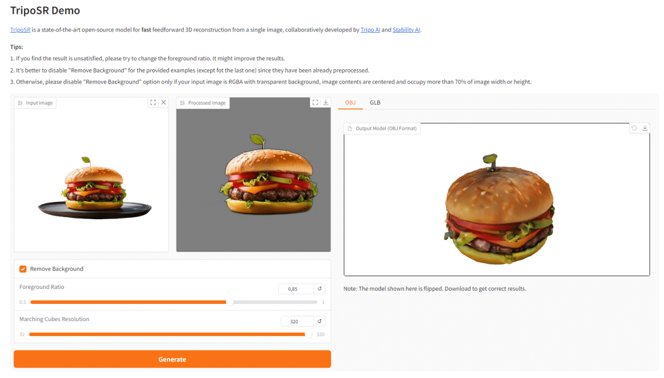Select the OBJ tab

click(x=350, y=102)
